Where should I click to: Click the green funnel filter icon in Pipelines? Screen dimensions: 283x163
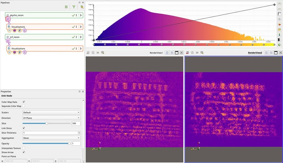coord(74,7)
